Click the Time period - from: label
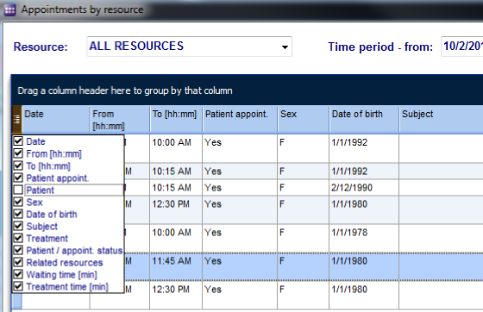Image resolution: width=483 pixels, height=312 pixels. tap(380, 47)
